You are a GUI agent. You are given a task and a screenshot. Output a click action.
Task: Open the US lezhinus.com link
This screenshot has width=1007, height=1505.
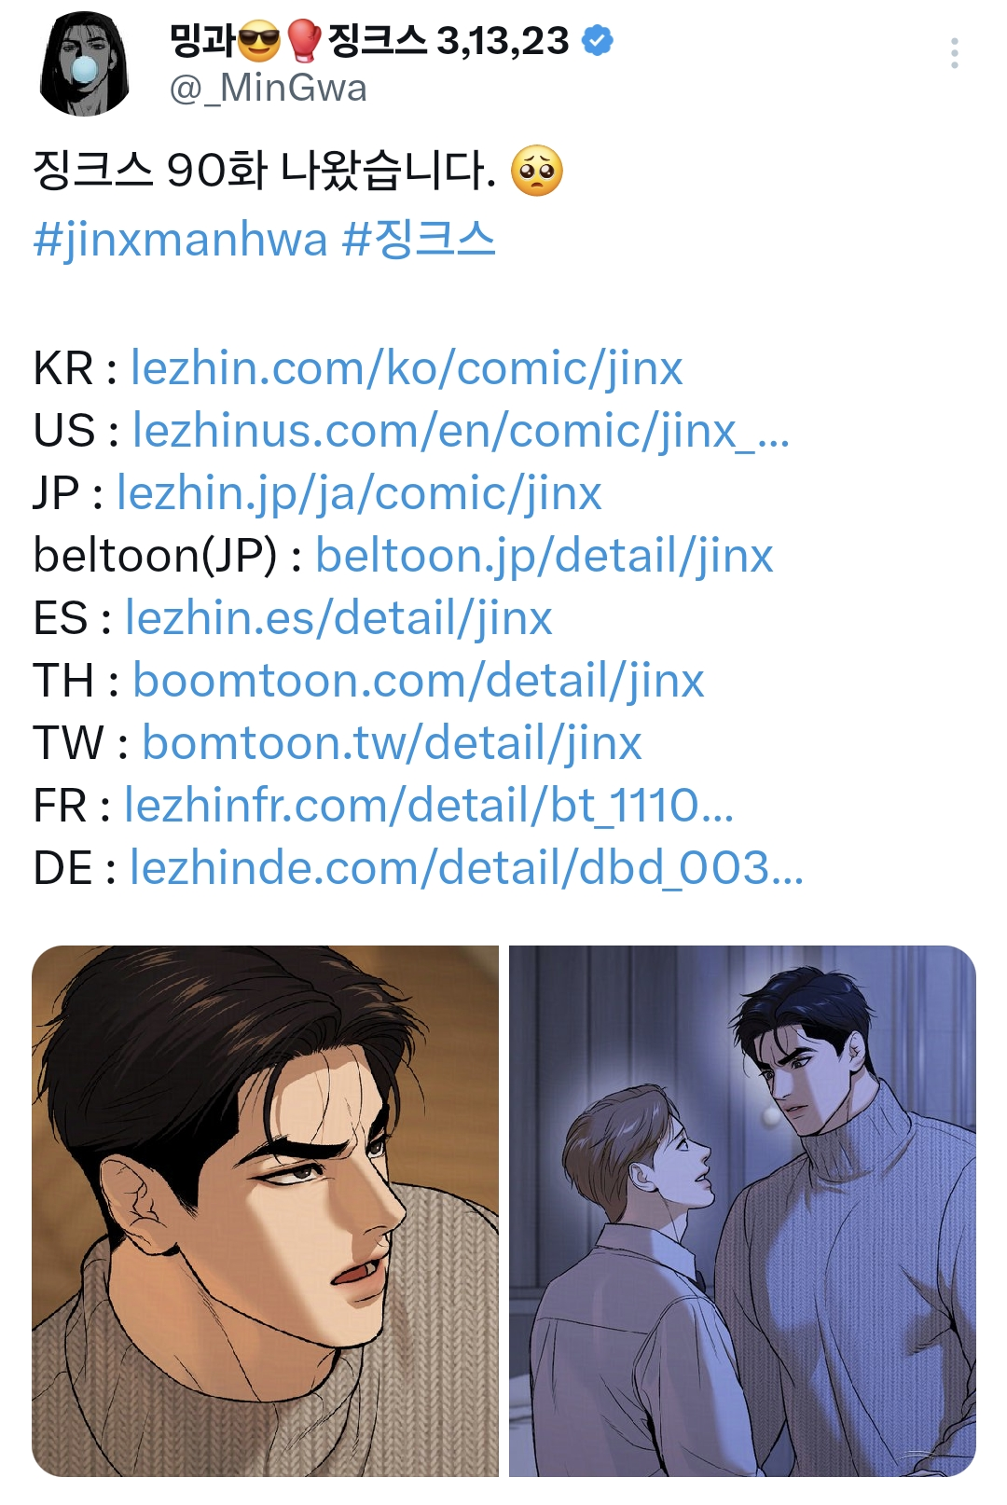pos(461,431)
